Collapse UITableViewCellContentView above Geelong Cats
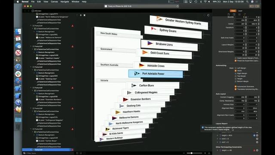The image size is (275, 155). coord(33,70)
